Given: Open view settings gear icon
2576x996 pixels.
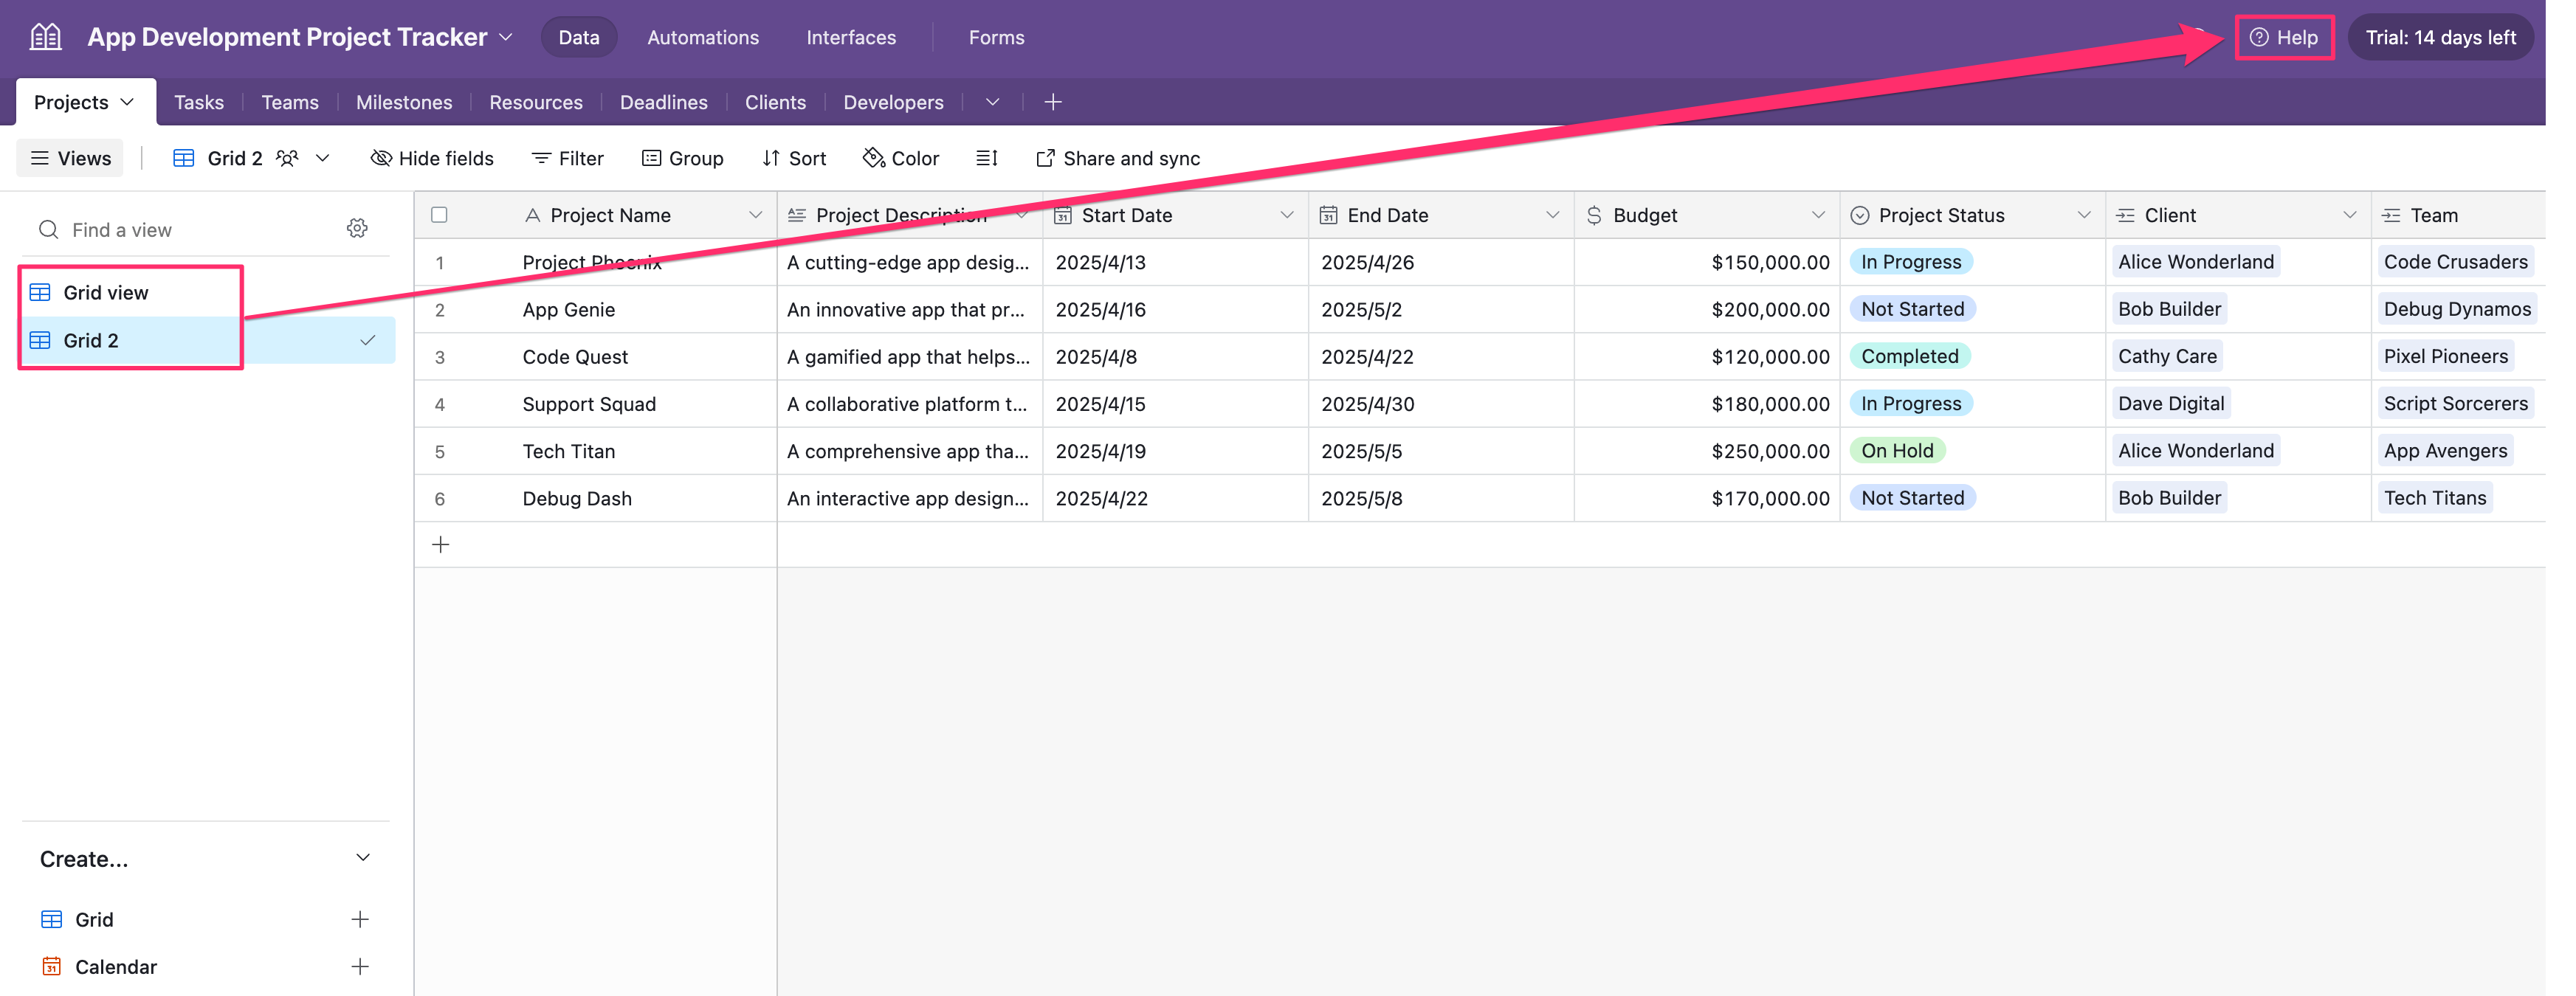Looking at the screenshot, I should [357, 229].
